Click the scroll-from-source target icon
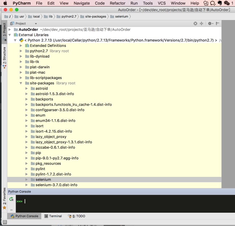 click(x=195, y=23)
